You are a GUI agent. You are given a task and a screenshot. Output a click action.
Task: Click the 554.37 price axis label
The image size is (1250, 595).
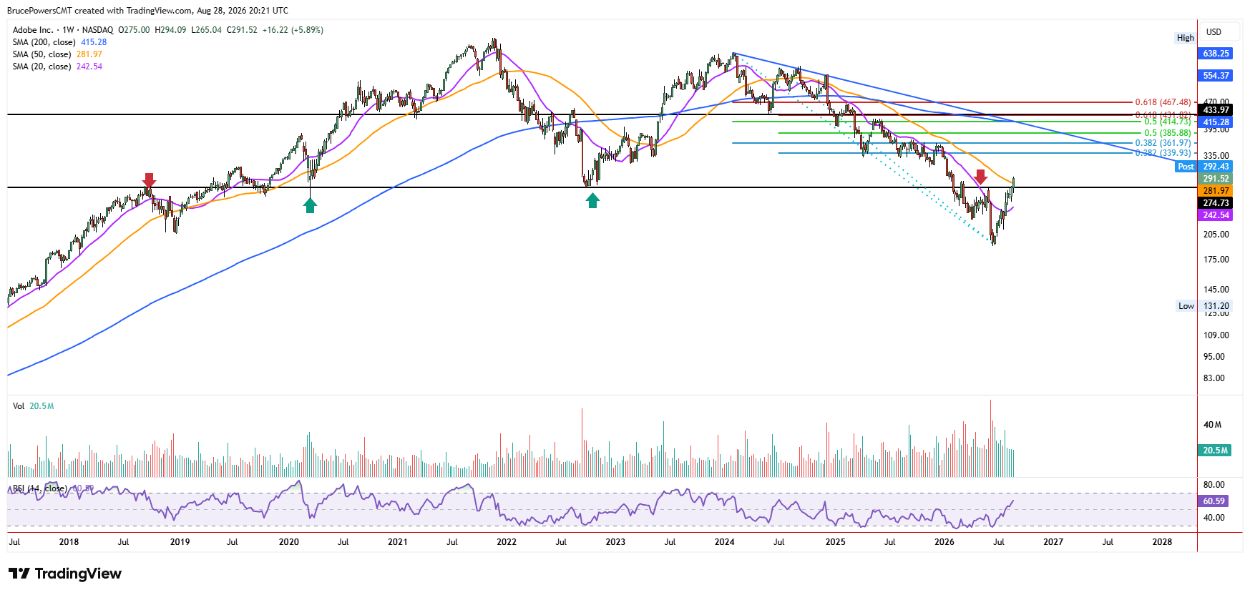pos(1215,76)
